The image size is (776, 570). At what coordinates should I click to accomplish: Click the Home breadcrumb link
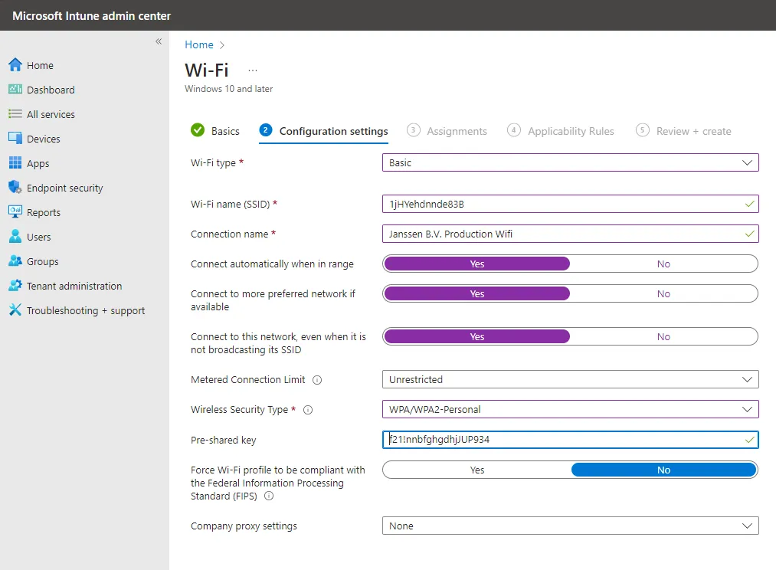click(199, 44)
